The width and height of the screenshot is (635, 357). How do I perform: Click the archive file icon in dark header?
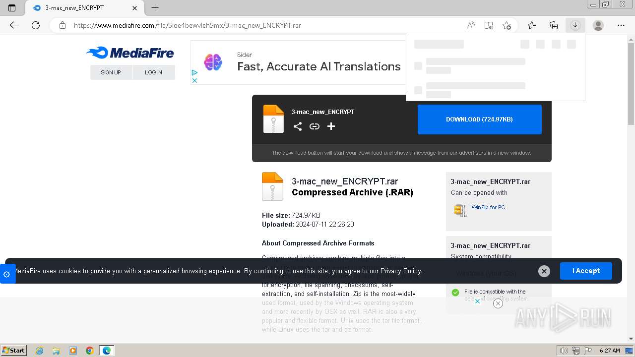pos(273,119)
